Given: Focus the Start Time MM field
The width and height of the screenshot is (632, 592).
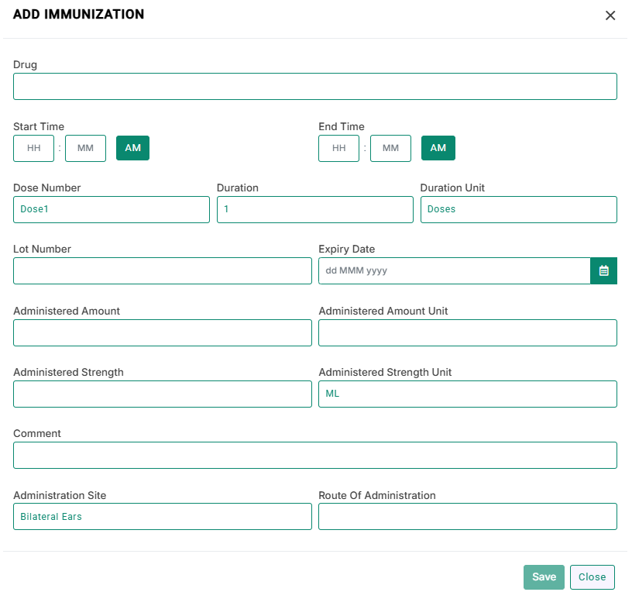Looking at the screenshot, I should tap(85, 148).
